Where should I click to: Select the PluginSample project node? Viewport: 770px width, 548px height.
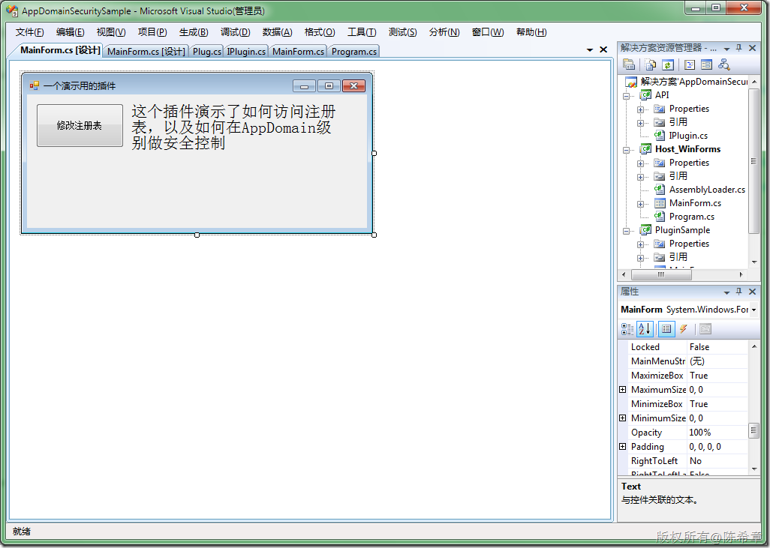coord(682,229)
